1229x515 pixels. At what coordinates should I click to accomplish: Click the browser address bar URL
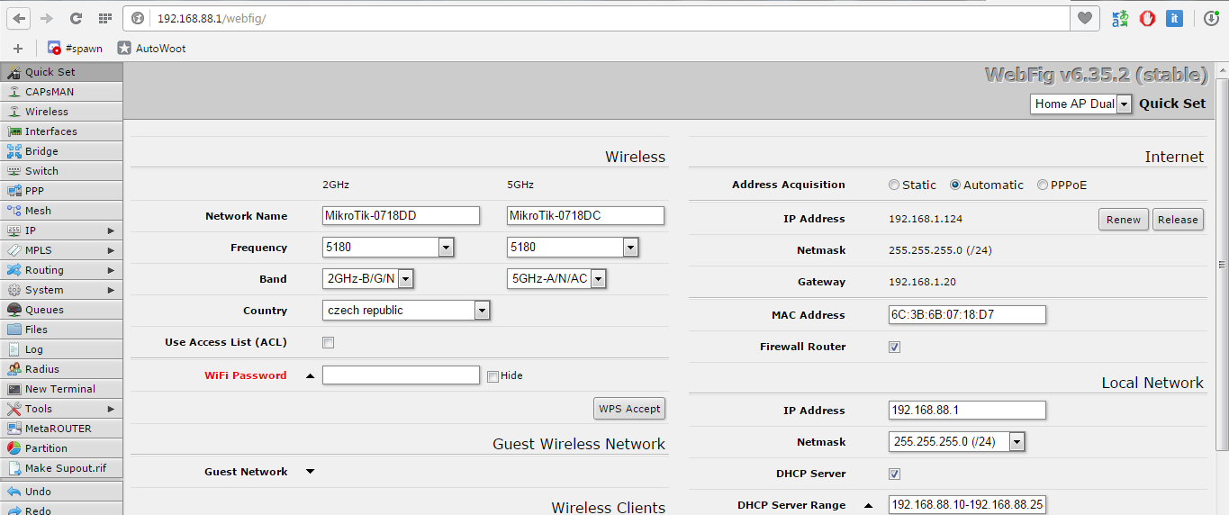(212, 18)
